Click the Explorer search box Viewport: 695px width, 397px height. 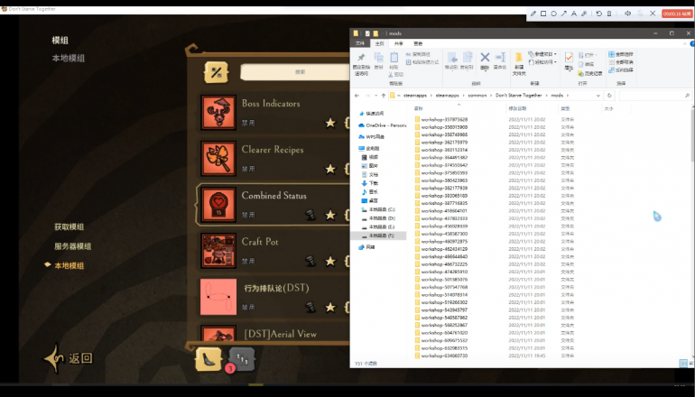click(x=655, y=96)
